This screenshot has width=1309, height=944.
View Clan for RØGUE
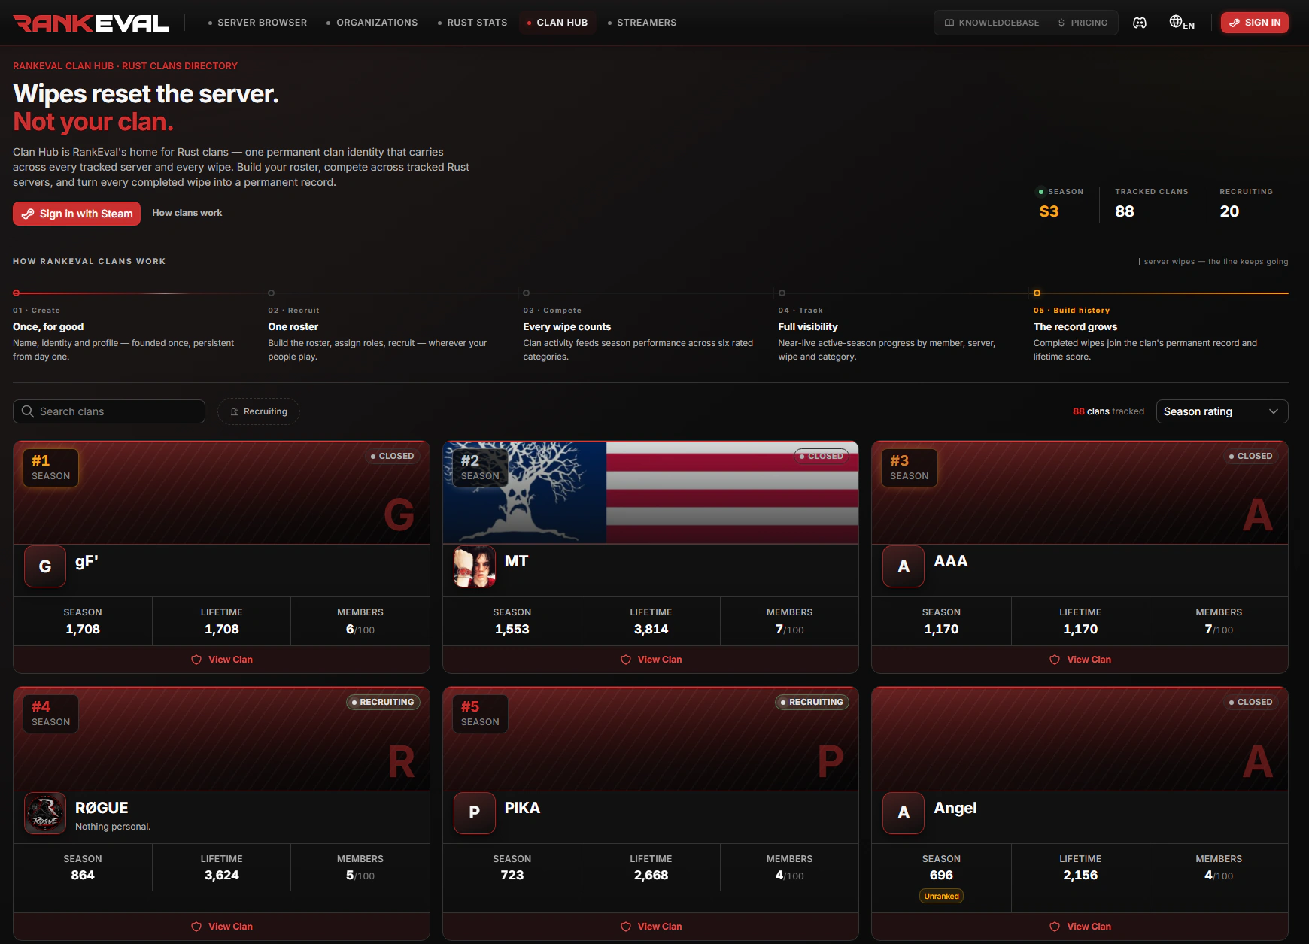221,927
